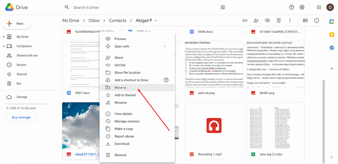
Task: Expand Computers tree arrow
Action: pos(4,46)
